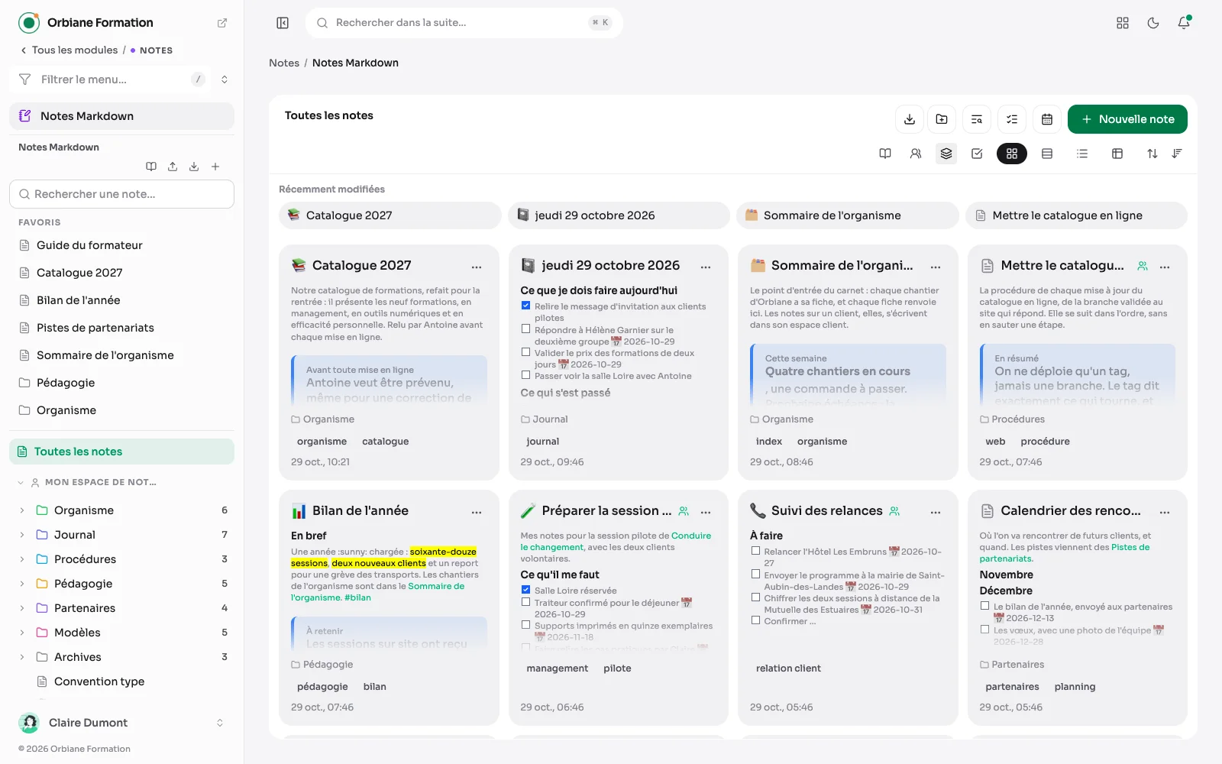Expand the Partenaires folder in the tree
This screenshot has width=1222, height=764.
tap(21, 608)
